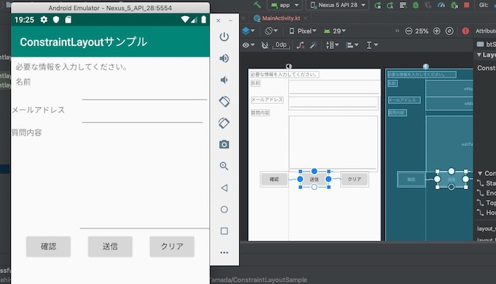
Task: Open the Pack dropdown in layout toolbar
Action: tap(332, 45)
